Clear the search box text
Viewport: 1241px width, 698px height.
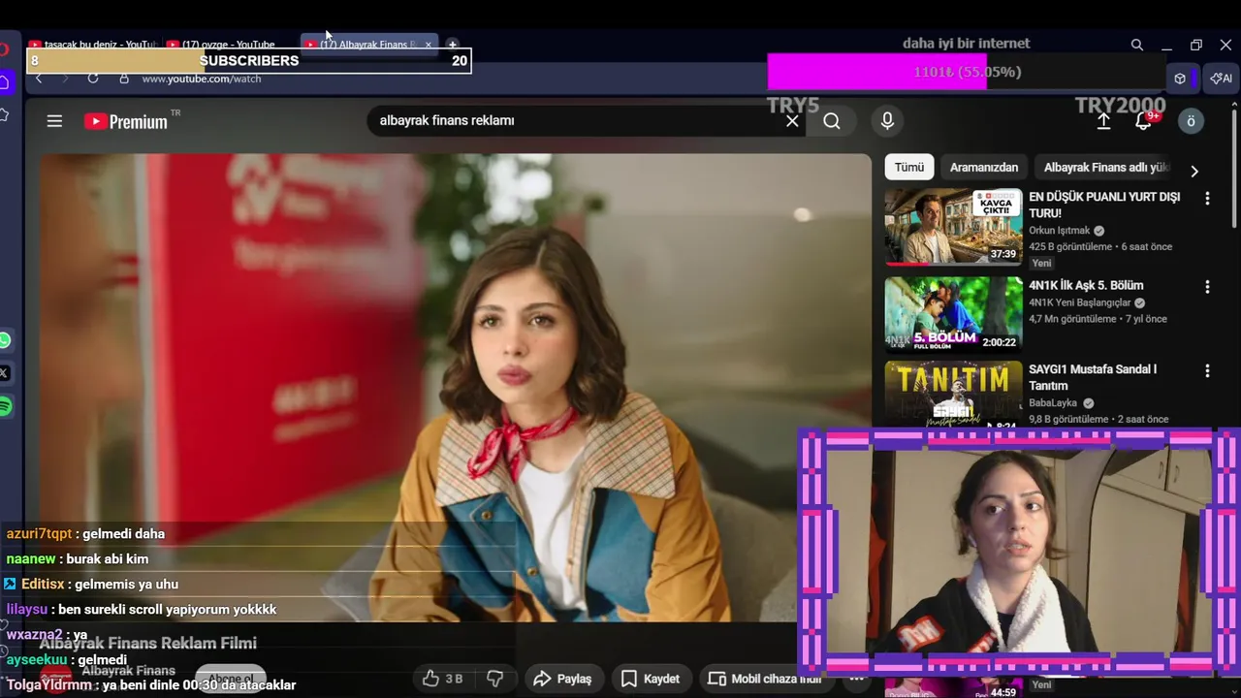pos(792,121)
